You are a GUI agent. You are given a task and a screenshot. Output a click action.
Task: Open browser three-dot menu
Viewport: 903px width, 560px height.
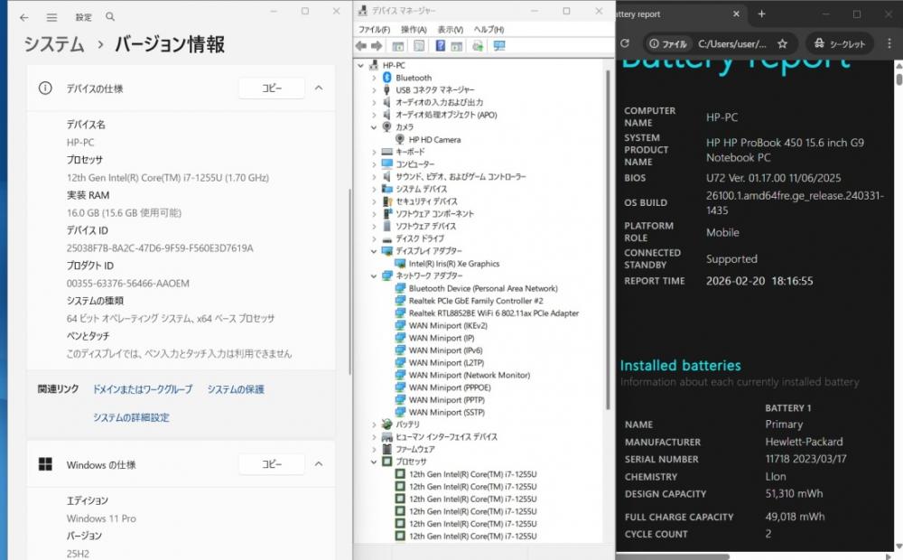889,43
